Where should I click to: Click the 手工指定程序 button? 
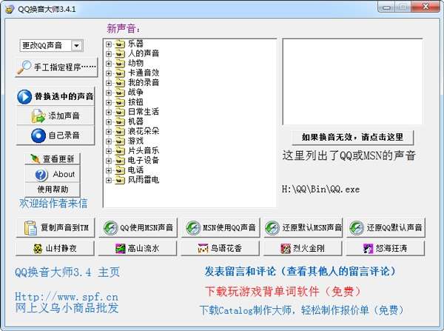pos(57,67)
